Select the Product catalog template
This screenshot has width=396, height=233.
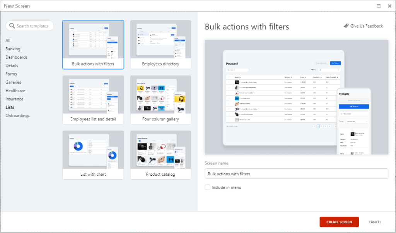click(x=160, y=155)
